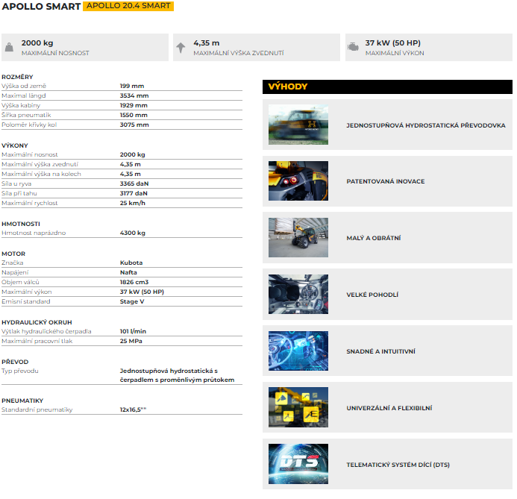Click Telematický systém Dící (DTS) label
Image resolution: width=517 pixels, height=499 pixels.
tap(398, 465)
